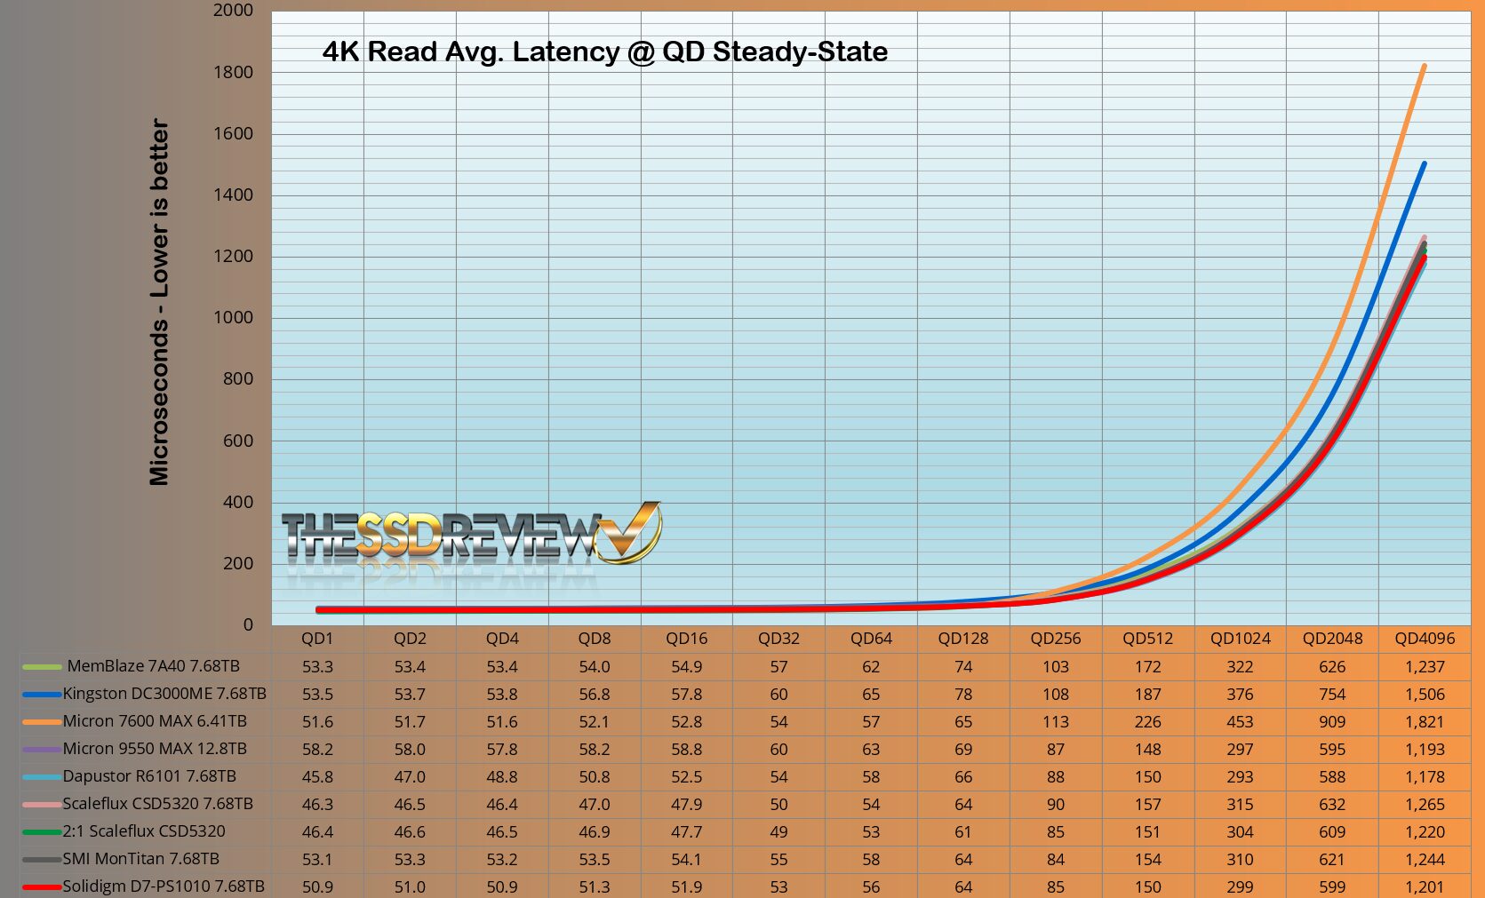Click the QD64 column header
The height and width of the screenshot is (898, 1485).
pyautogui.click(x=871, y=639)
